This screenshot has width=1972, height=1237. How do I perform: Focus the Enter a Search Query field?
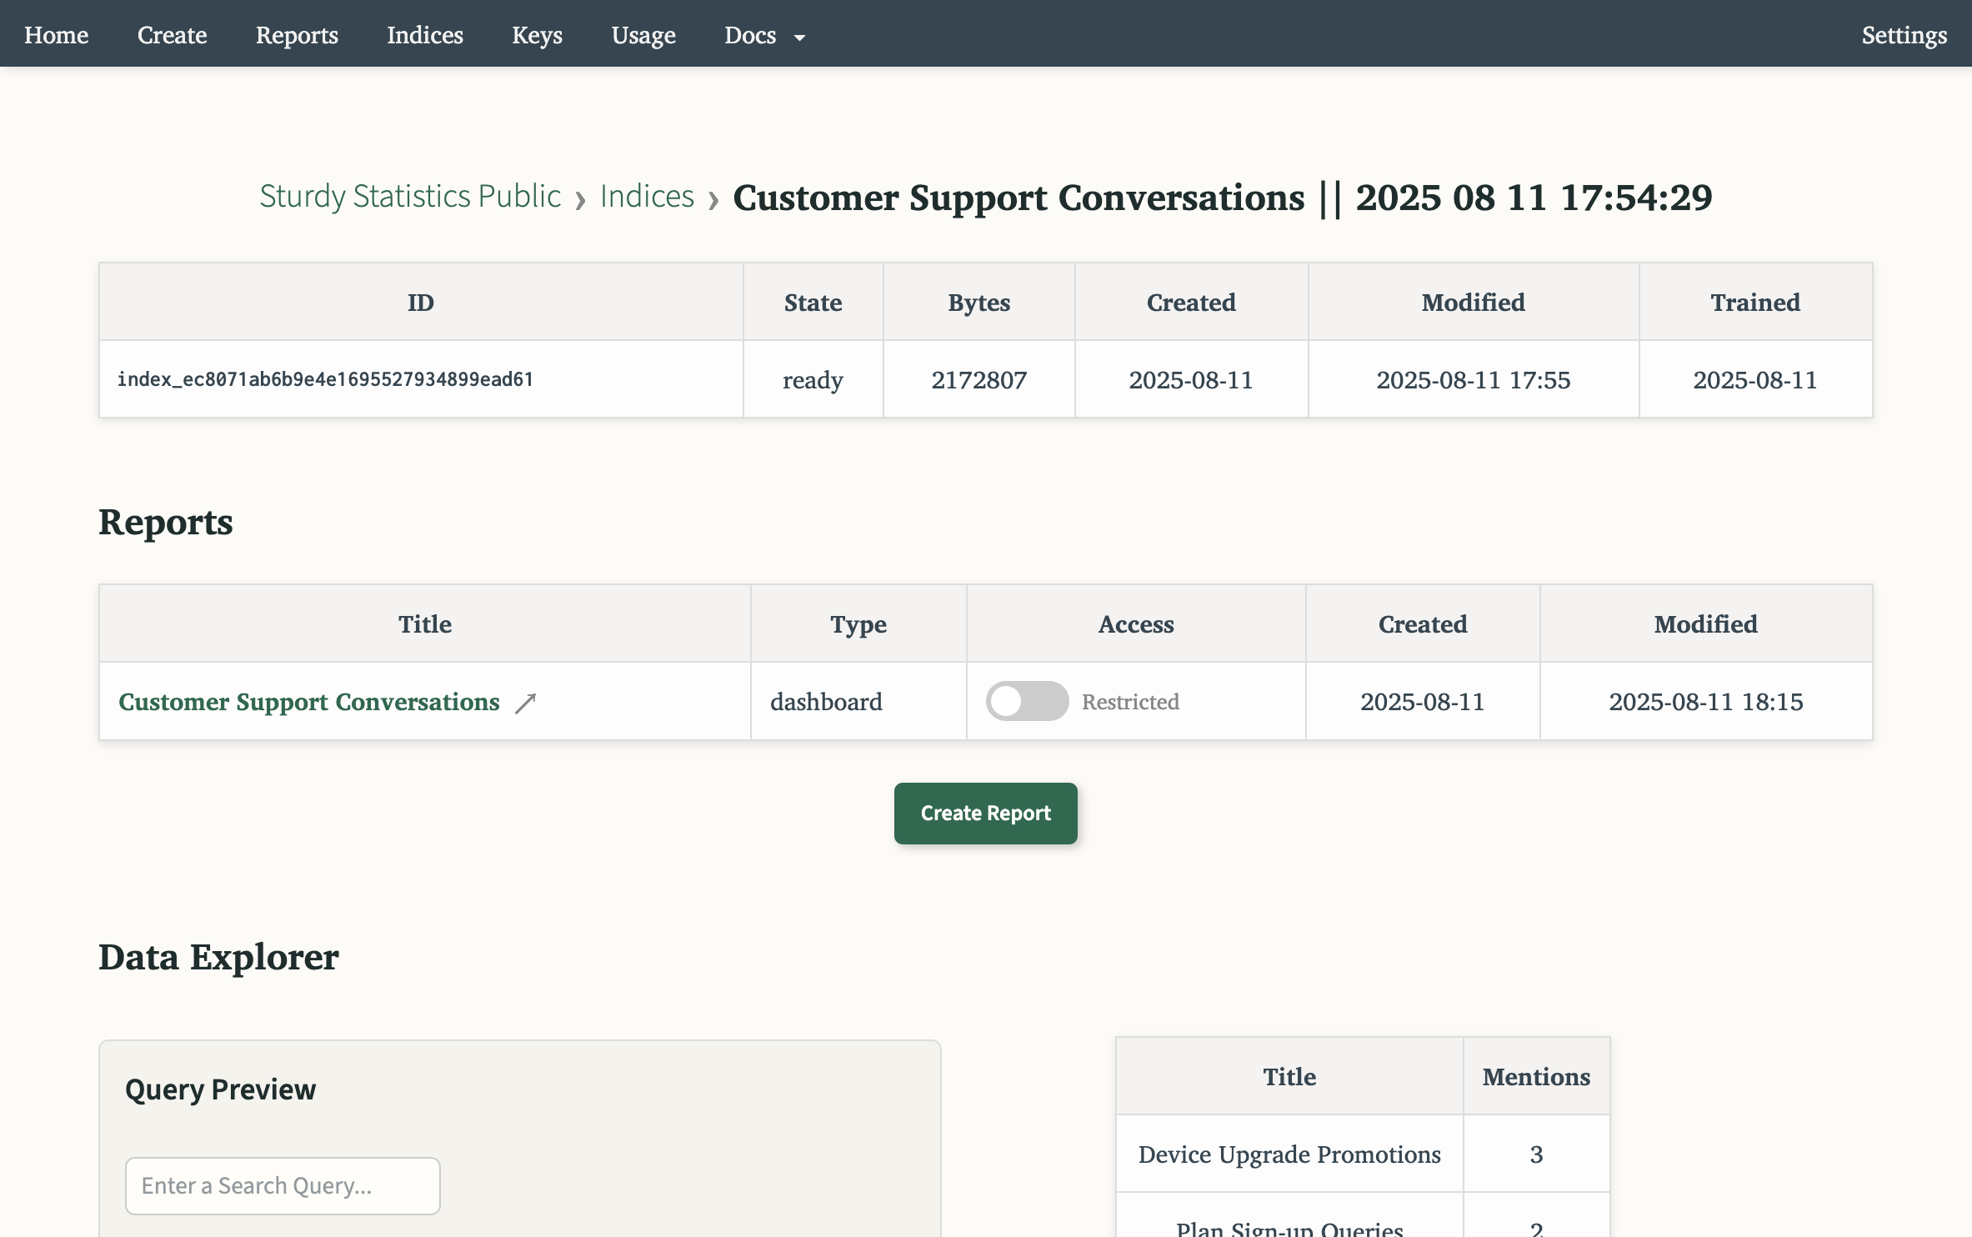[x=282, y=1185]
